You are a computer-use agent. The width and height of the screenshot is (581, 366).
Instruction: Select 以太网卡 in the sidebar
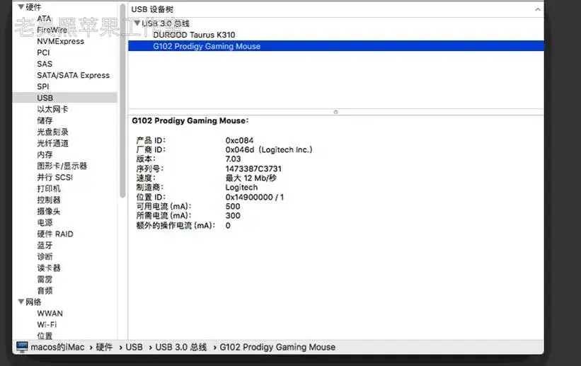(x=52, y=110)
